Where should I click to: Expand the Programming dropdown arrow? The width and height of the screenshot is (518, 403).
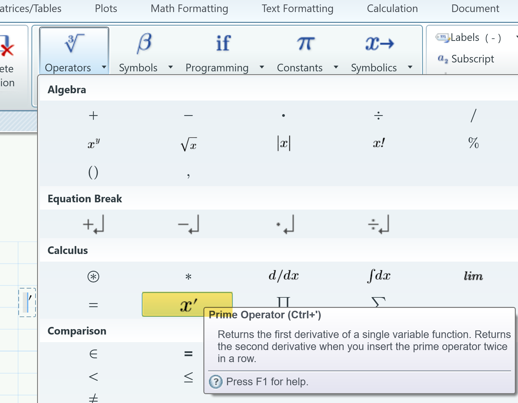262,68
